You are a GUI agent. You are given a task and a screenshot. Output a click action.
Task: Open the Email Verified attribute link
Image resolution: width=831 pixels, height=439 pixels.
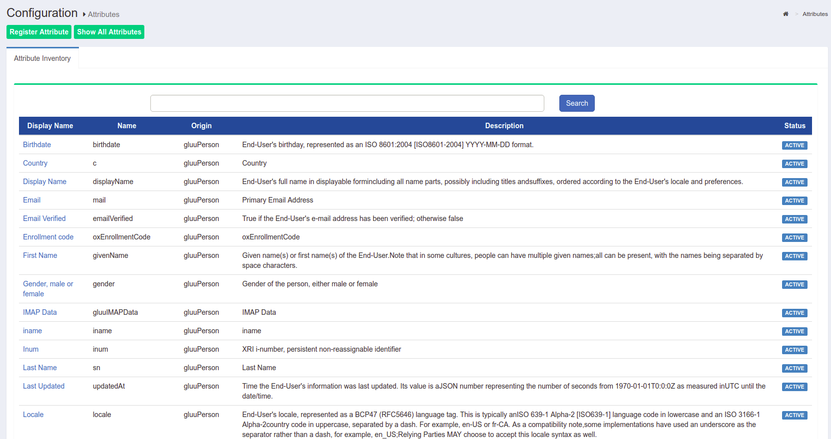coord(44,219)
